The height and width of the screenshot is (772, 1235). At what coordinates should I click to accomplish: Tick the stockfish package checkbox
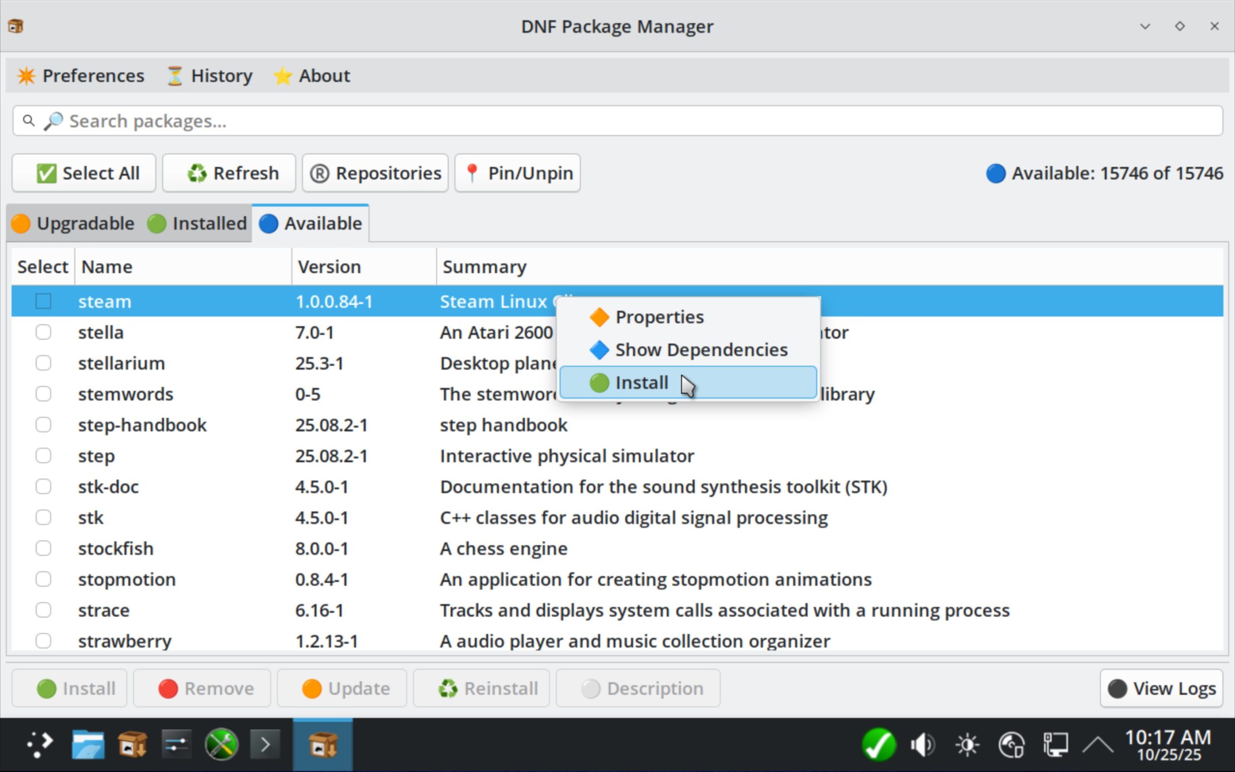point(43,549)
